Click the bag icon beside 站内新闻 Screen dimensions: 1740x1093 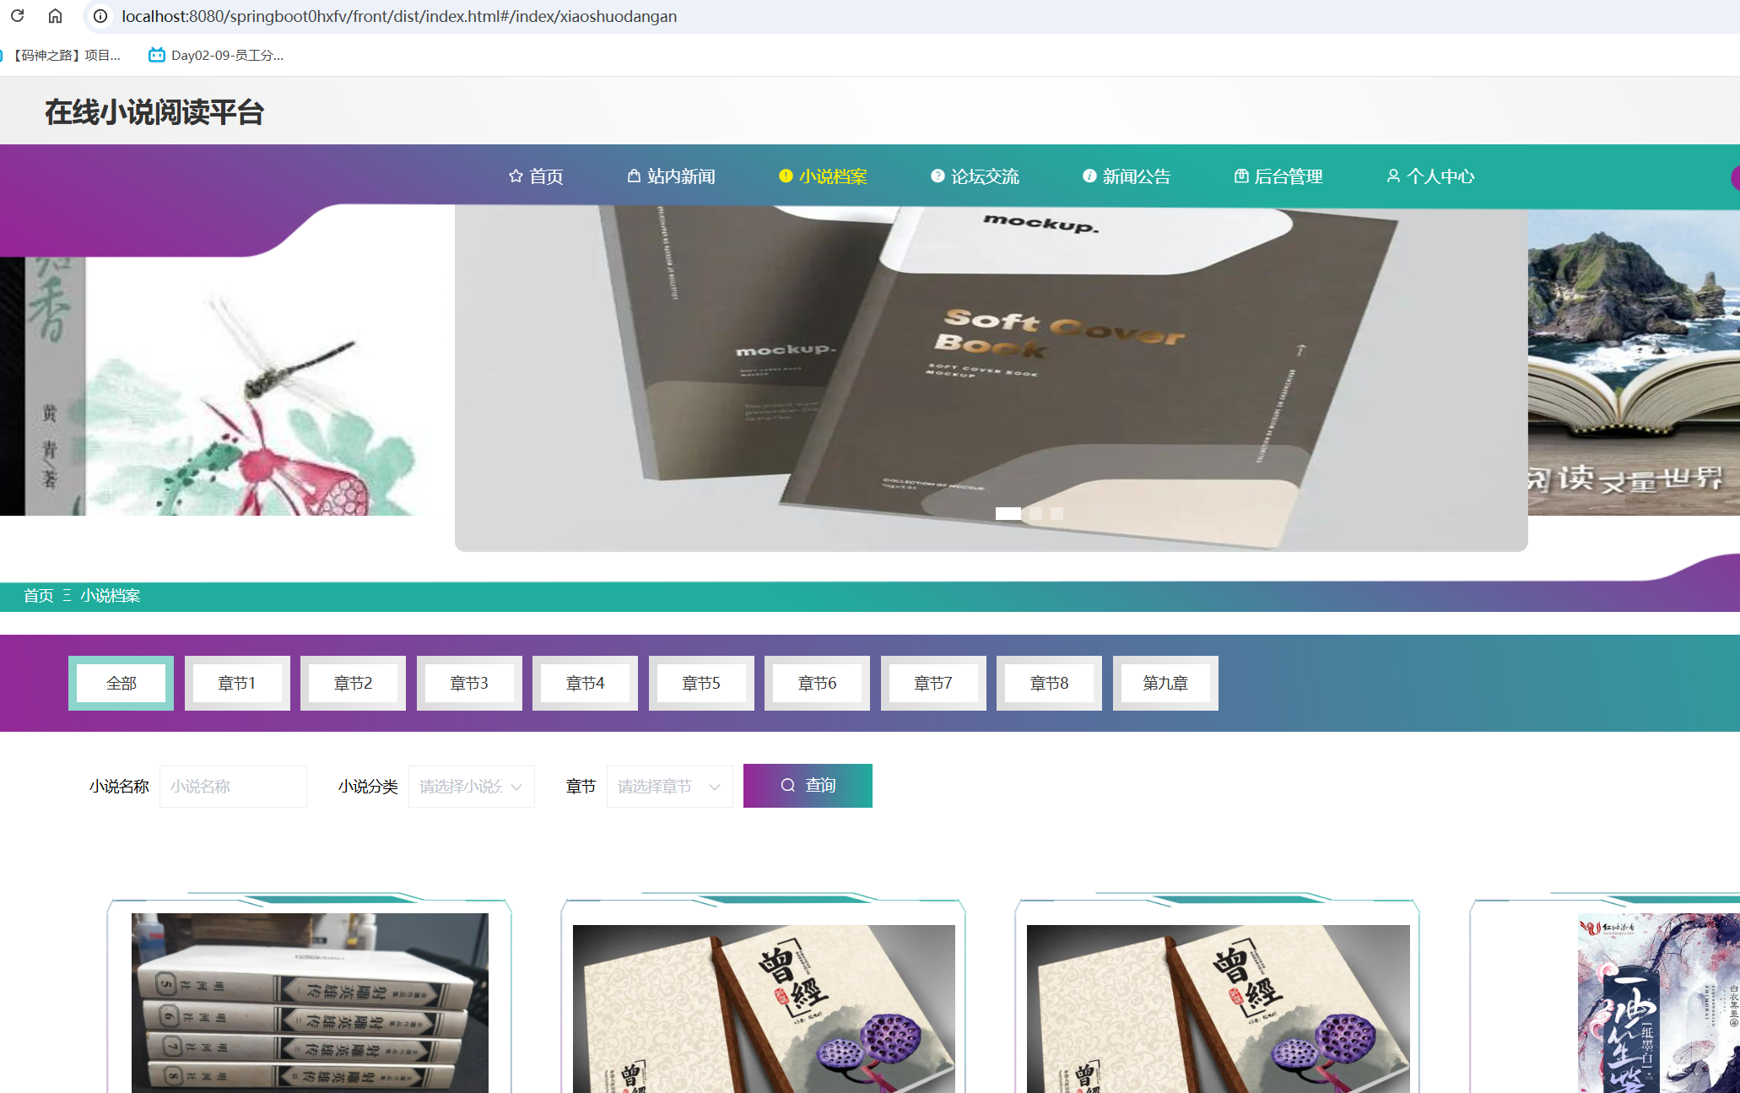pyautogui.click(x=634, y=176)
